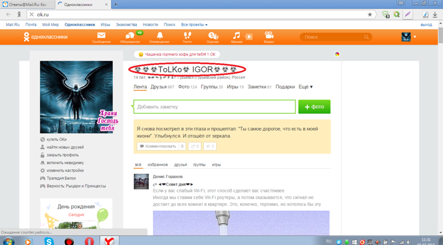Open Skype from the taskbar
Viewport: 443px width, 245px height.
[49, 241]
